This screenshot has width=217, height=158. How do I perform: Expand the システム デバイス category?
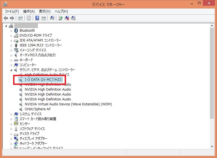[x=11, y=114]
